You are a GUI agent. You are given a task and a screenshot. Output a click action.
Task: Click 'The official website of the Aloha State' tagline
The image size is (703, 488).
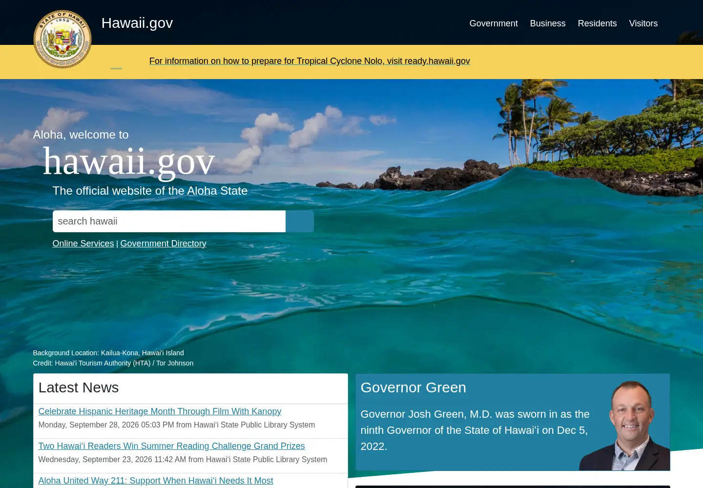tap(150, 191)
